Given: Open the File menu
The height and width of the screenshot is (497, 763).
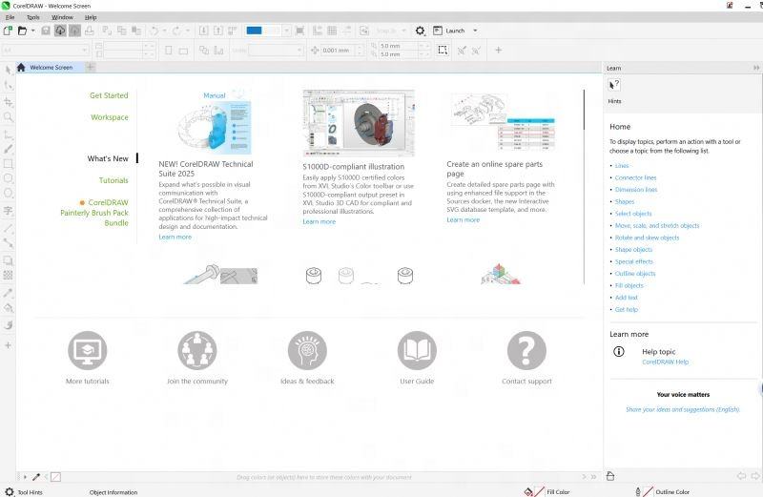Looking at the screenshot, I should 10,17.
